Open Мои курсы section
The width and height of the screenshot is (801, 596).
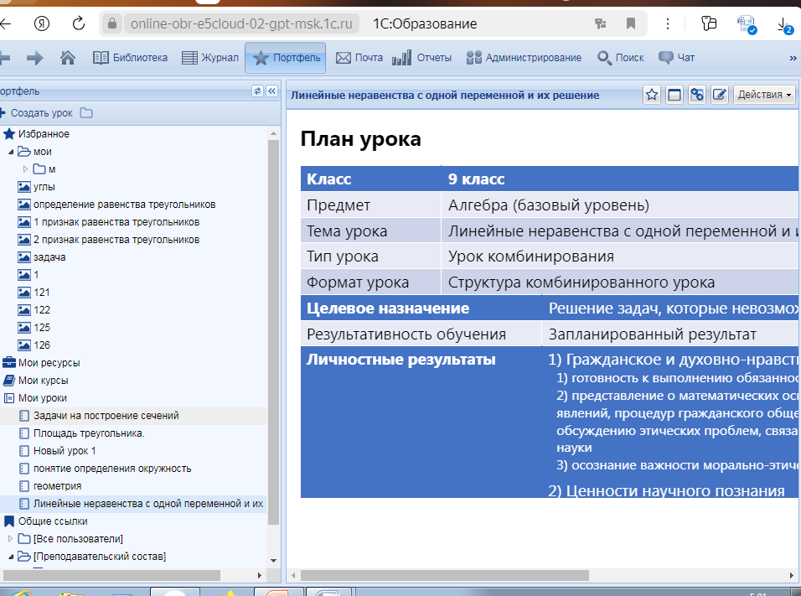43,381
